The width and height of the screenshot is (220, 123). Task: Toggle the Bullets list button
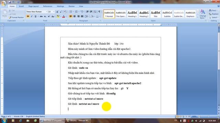coord(71,12)
